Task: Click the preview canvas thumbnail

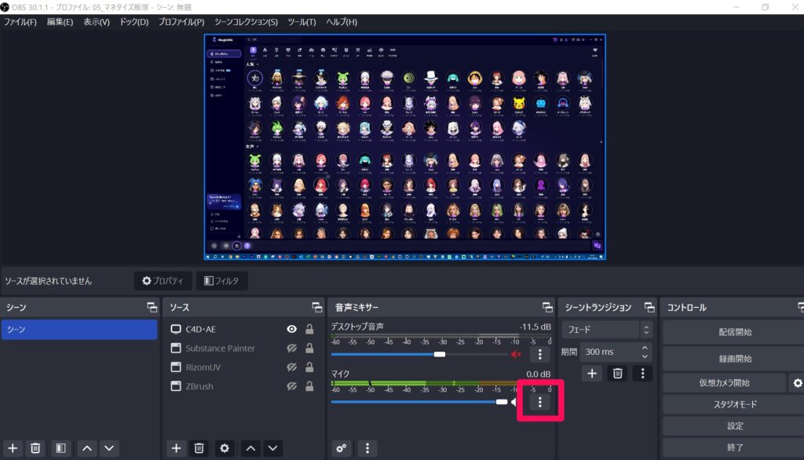Action: click(x=405, y=147)
